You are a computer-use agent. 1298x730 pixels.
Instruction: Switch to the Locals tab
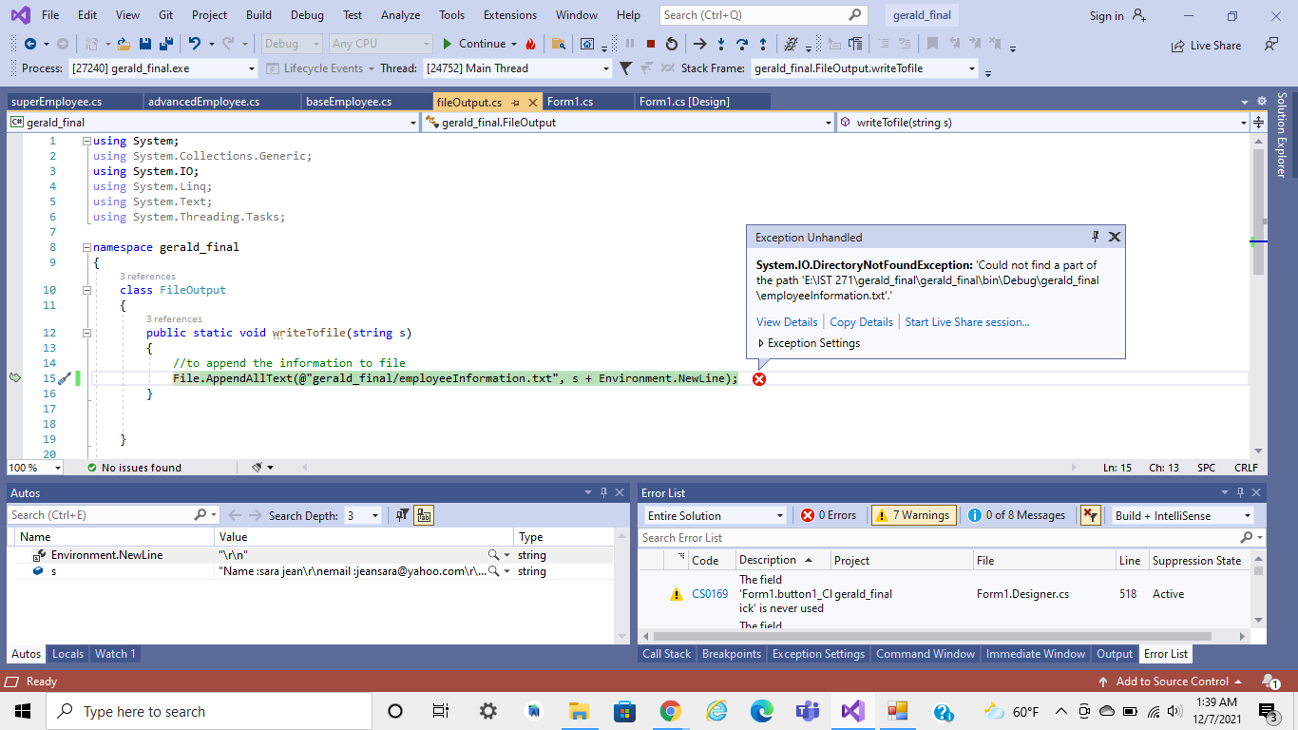tap(67, 654)
